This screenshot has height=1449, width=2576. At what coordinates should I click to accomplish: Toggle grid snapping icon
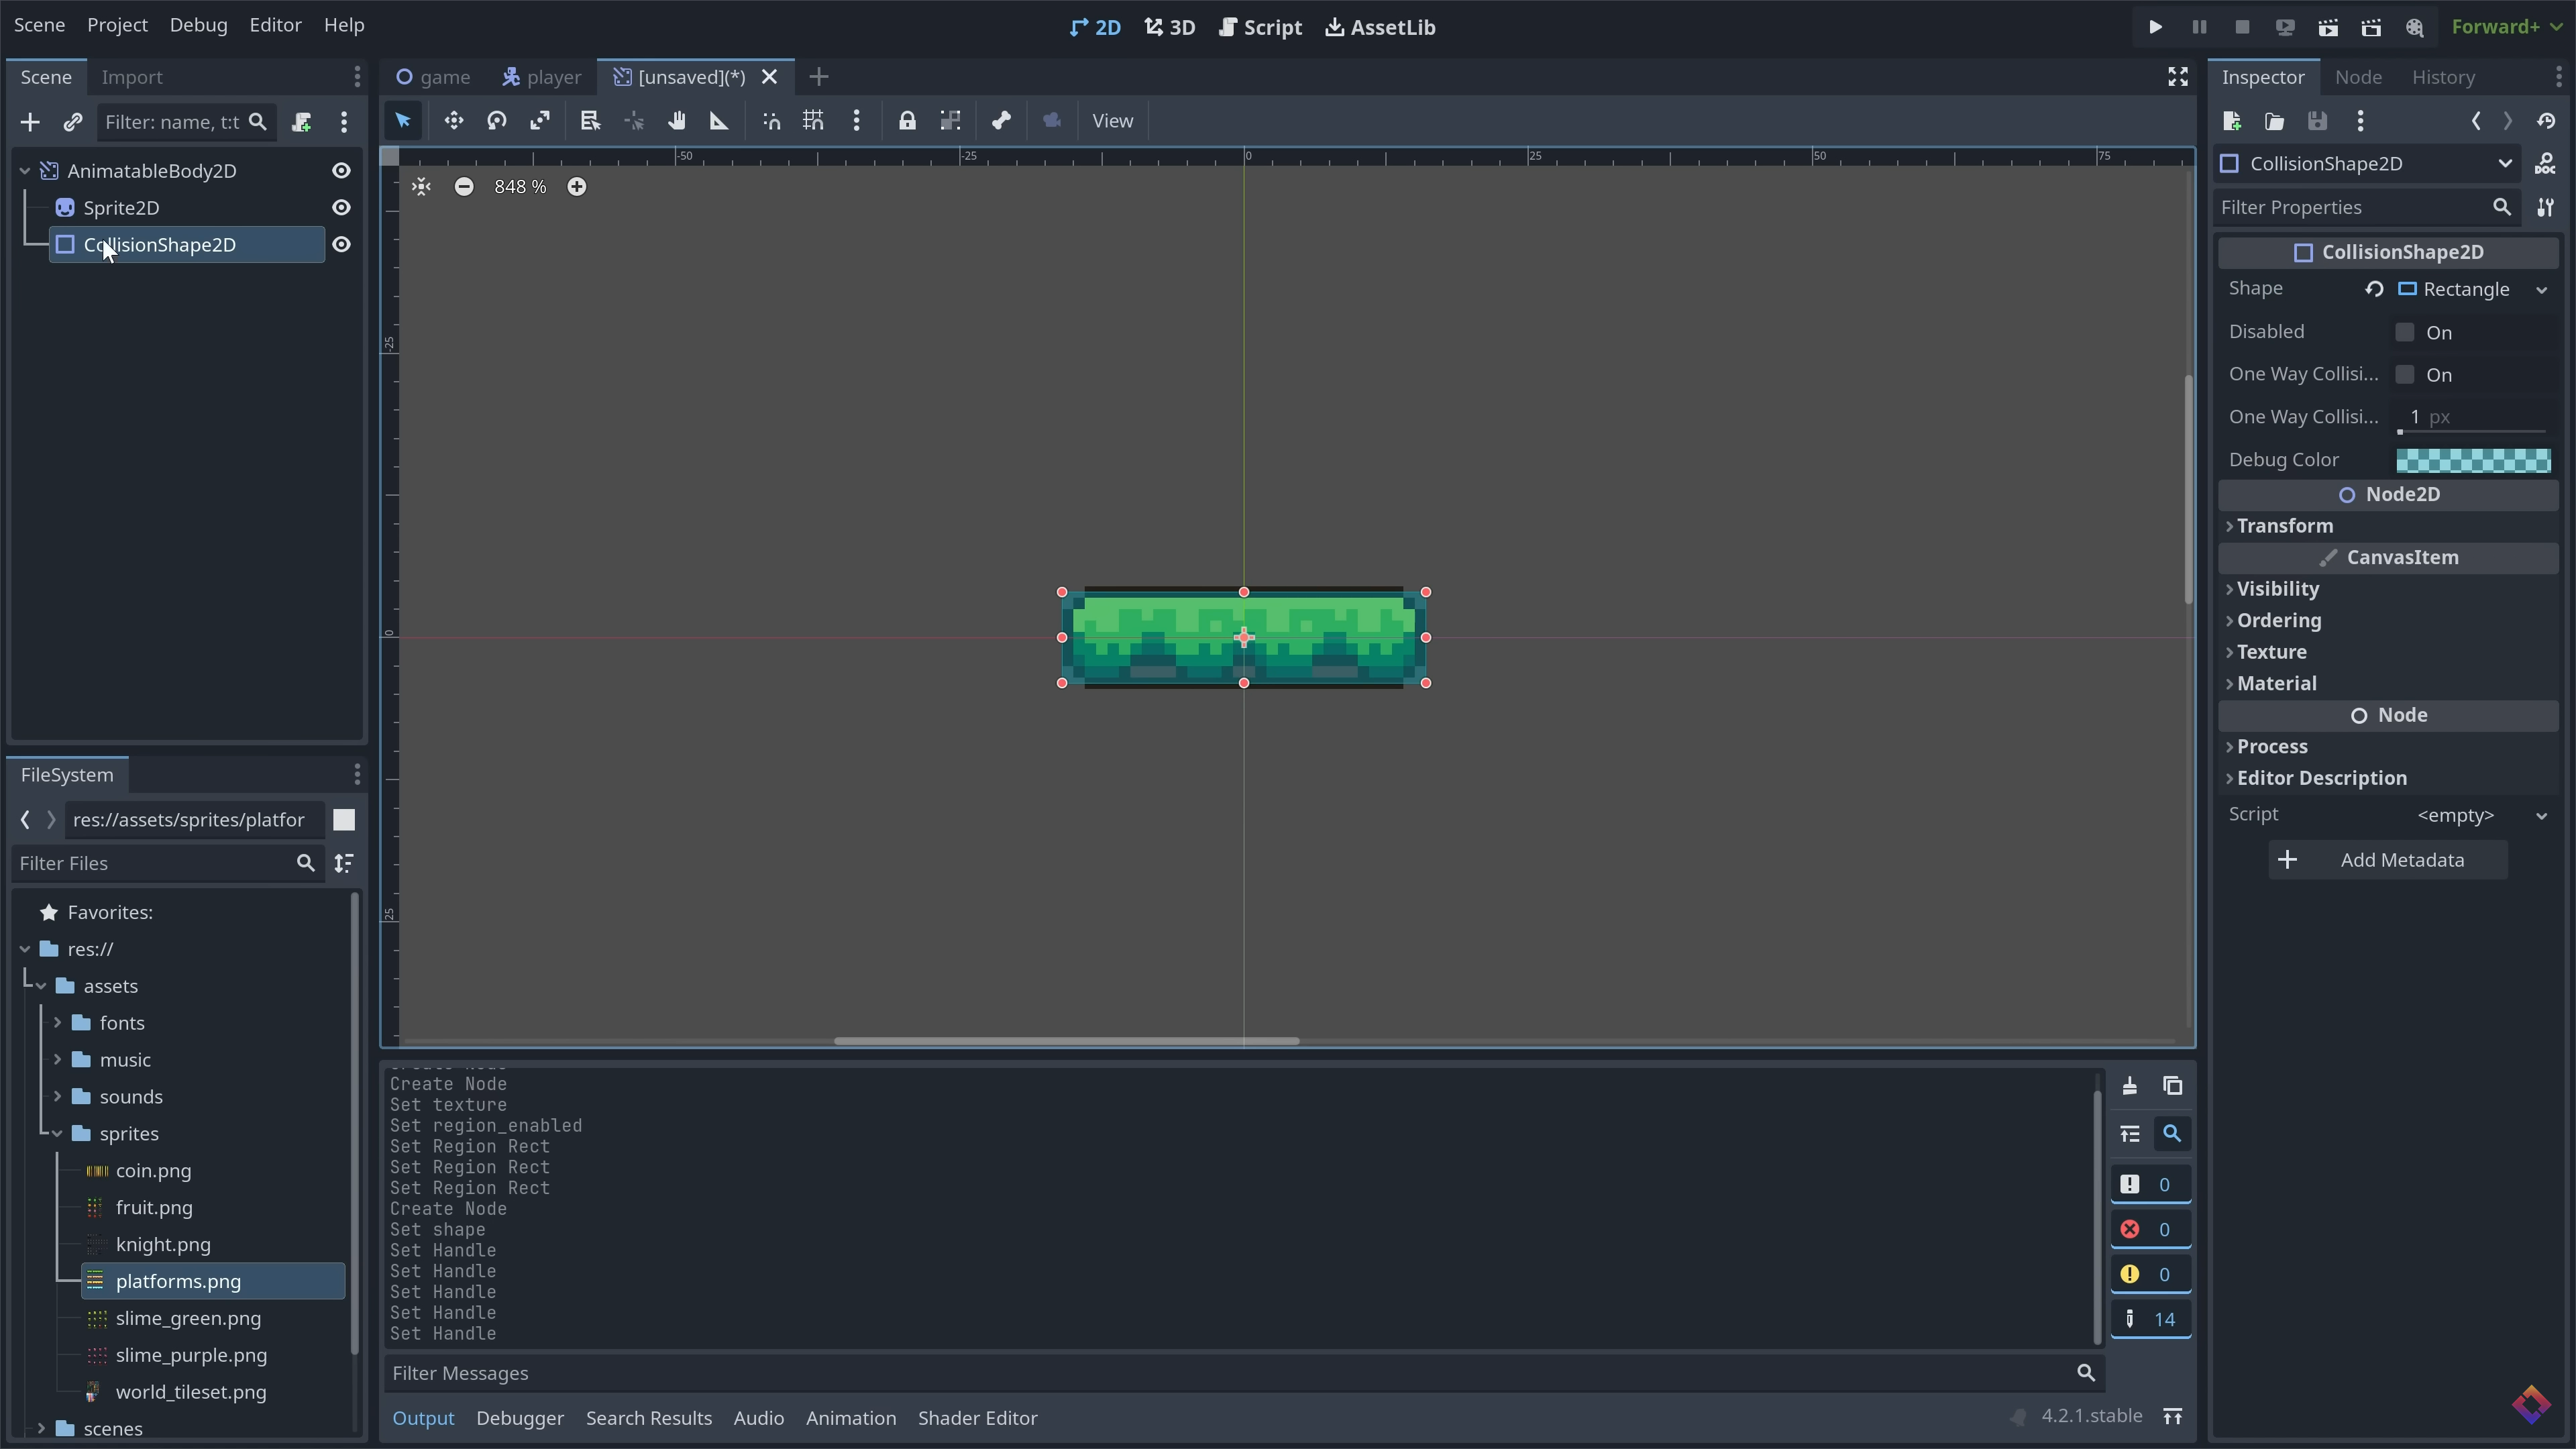point(813,121)
